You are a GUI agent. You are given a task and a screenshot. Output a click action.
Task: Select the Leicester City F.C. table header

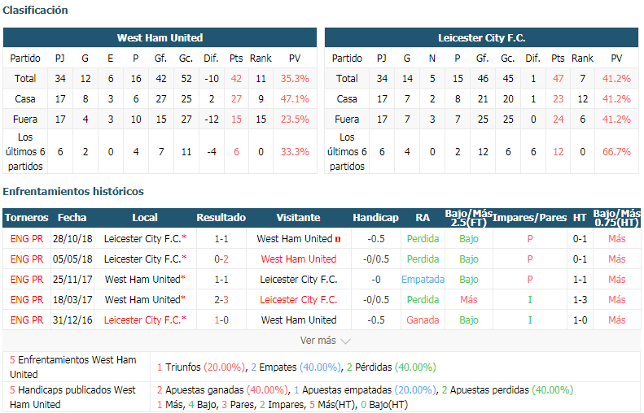pos(481,37)
